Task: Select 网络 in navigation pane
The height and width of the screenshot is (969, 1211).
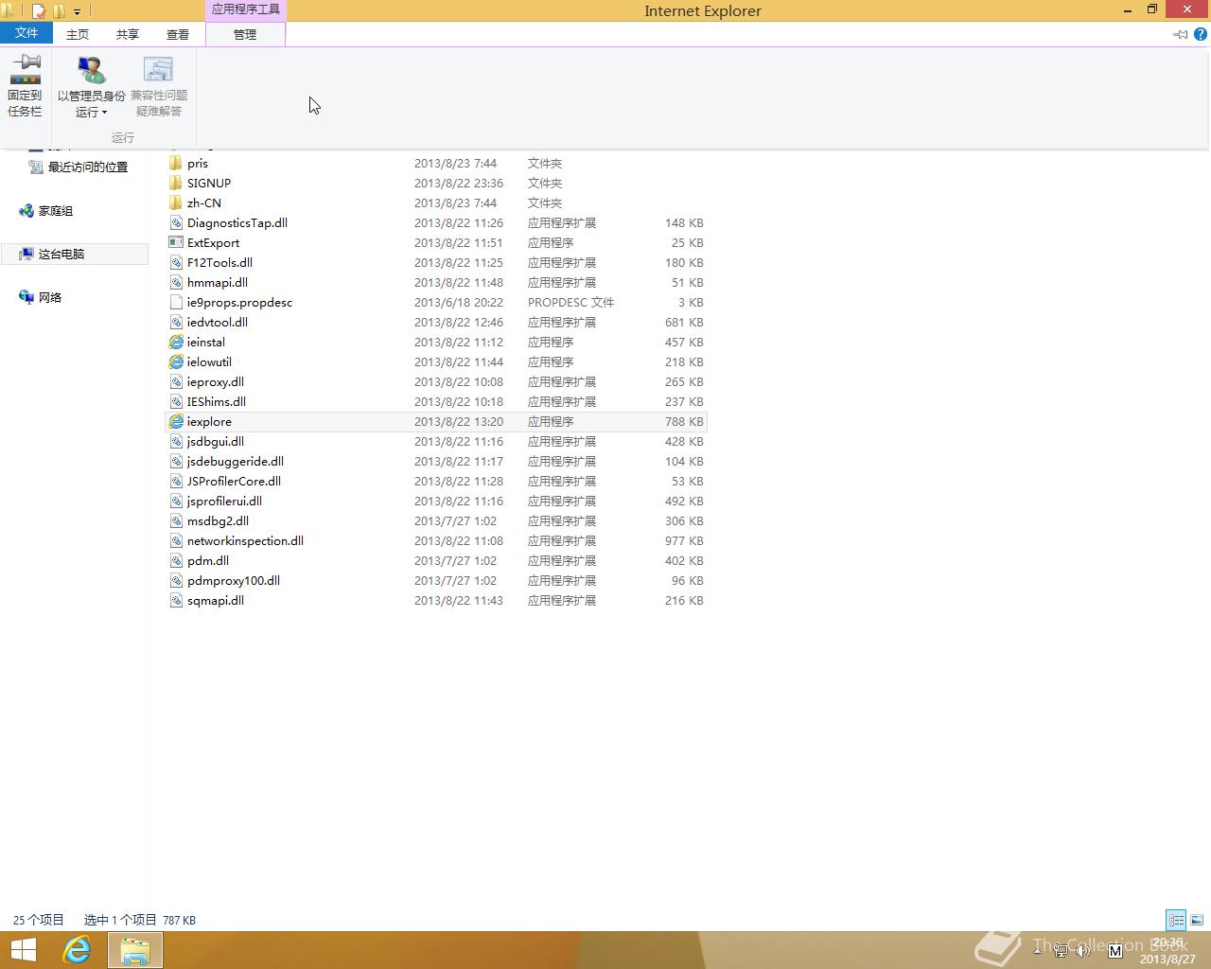Action: point(50,297)
